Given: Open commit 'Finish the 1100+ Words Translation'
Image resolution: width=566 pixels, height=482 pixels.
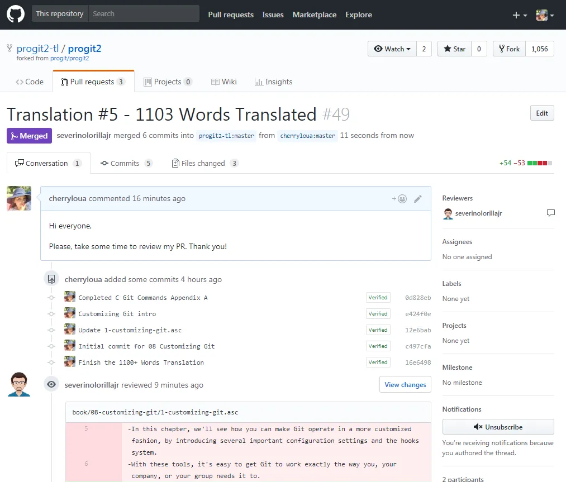Looking at the screenshot, I should (x=141, y=362).
